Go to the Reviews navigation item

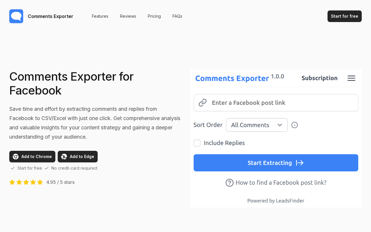coord(128,16)
